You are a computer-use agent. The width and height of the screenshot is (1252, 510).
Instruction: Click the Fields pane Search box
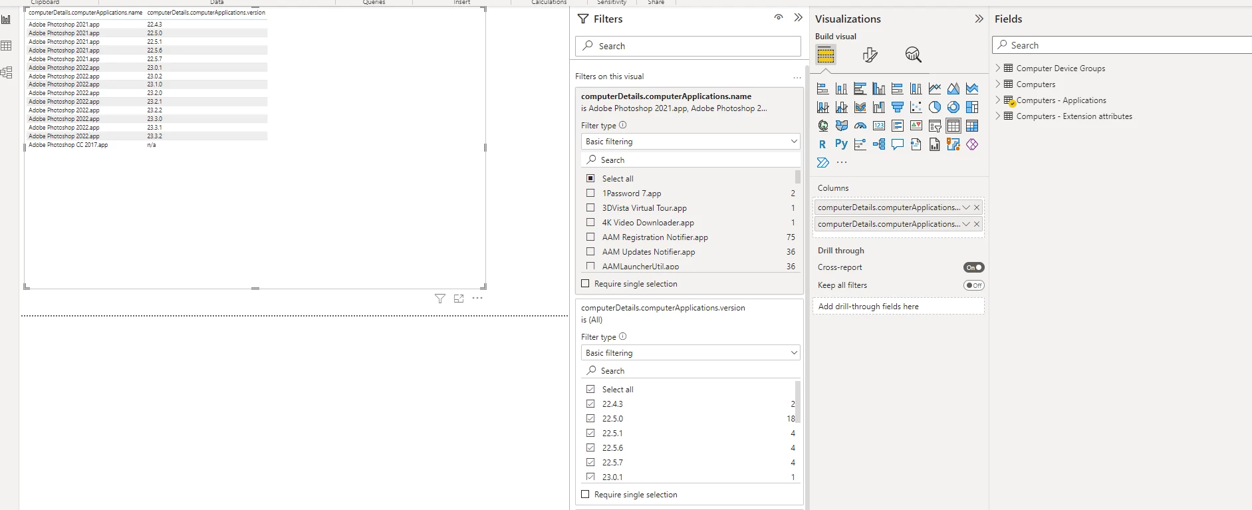coord(1122,45)
